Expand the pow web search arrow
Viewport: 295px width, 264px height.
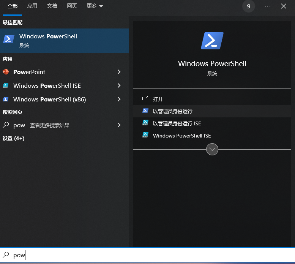coord(119,125)
